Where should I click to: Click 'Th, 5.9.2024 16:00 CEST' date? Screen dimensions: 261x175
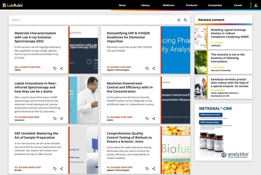[27, 117]
